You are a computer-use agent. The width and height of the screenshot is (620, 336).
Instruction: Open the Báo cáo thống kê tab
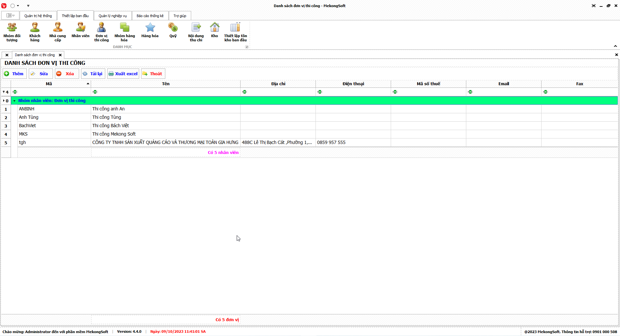150,16
